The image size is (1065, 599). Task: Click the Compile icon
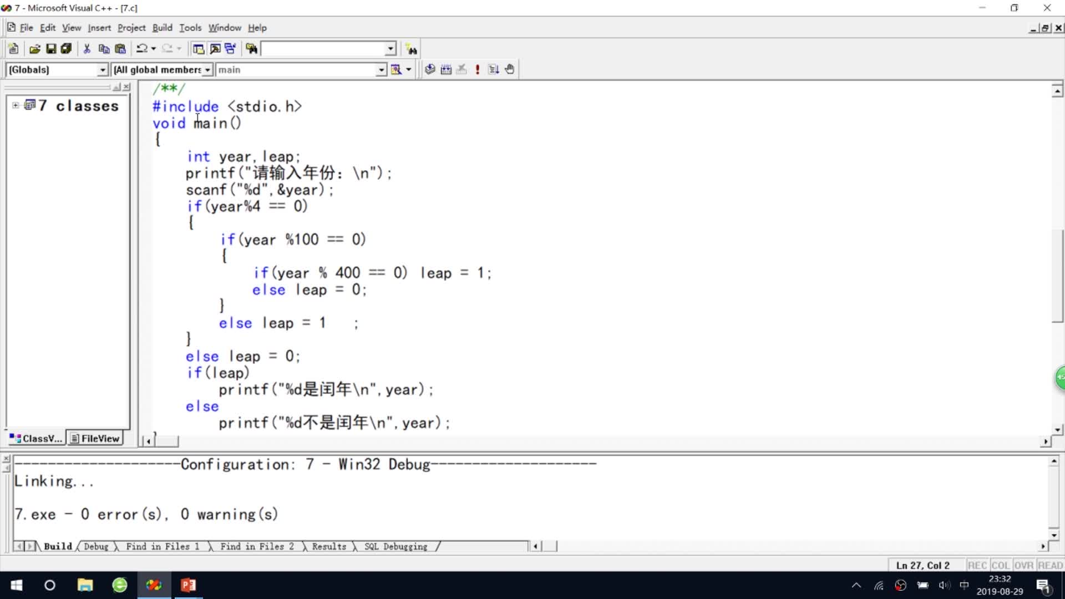pos(430,69)
